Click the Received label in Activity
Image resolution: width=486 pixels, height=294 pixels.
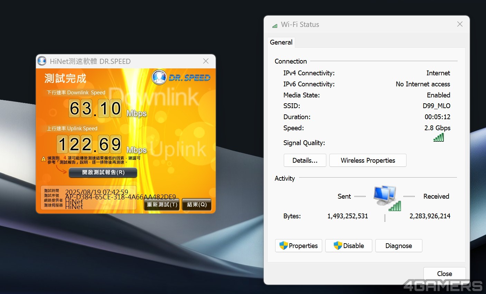coord(436,196)
